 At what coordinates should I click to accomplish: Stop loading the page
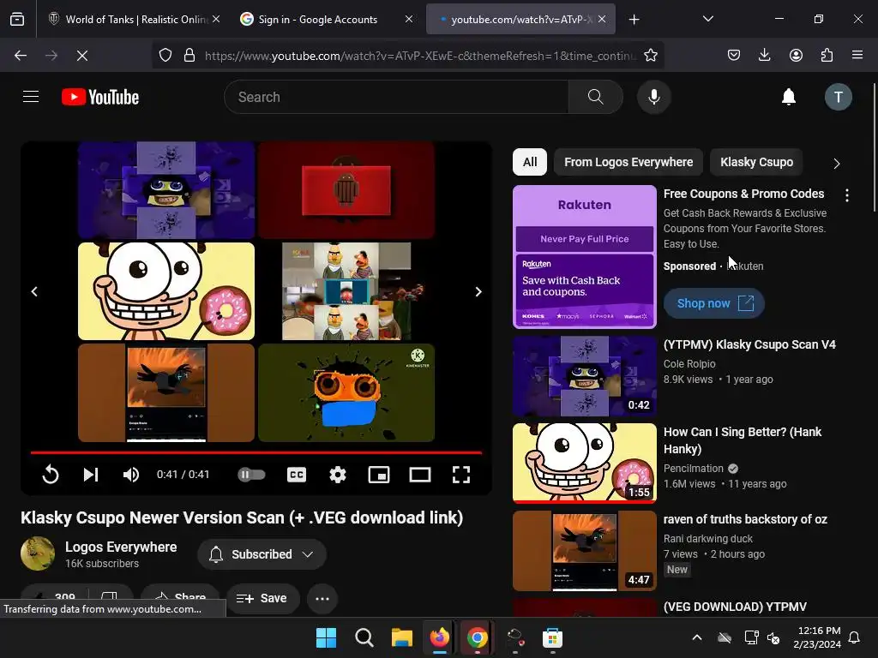[x=82, y=56]
